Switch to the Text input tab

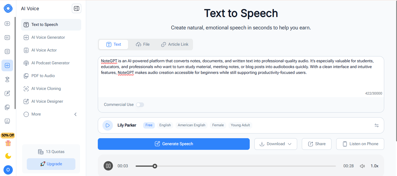[x=114, y=45]
